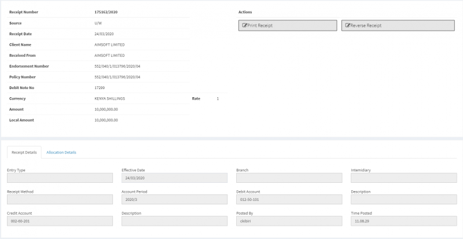Click the Endorsement Number label
The height and width of the screenshot is (239, 463).
tap(29, 66)
